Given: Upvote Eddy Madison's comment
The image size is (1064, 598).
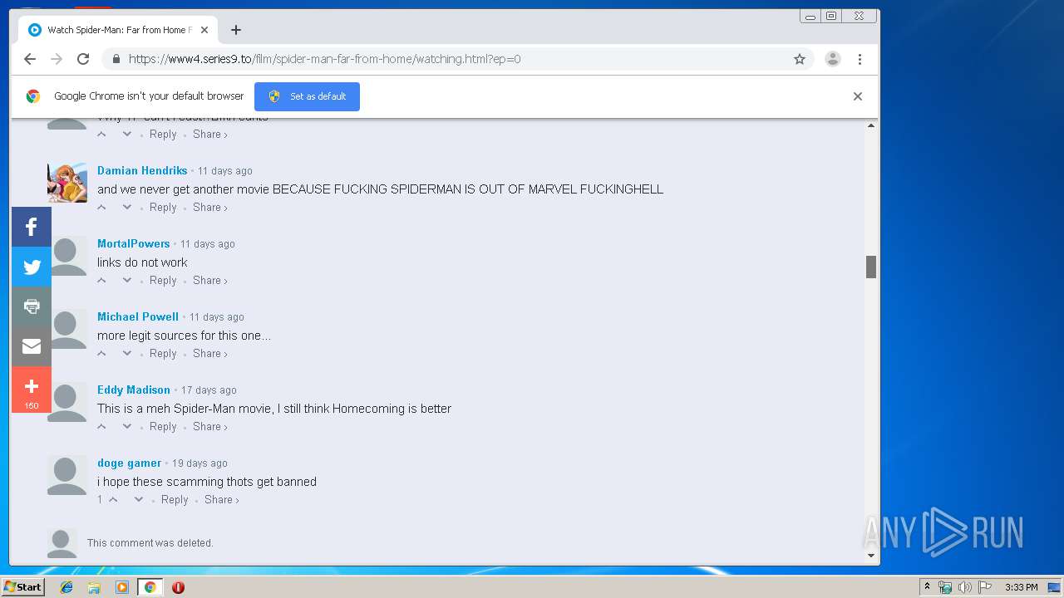Looking at the screenshot, I should [102, 426].
